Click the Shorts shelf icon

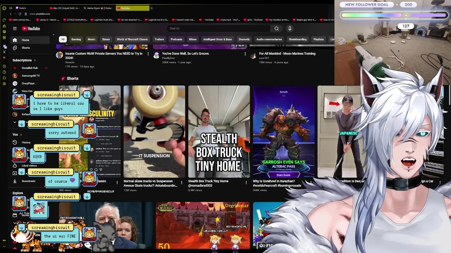coord(63,79)
